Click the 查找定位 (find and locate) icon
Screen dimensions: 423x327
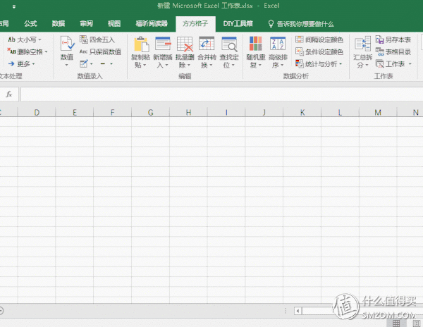(x=229, y=45)
